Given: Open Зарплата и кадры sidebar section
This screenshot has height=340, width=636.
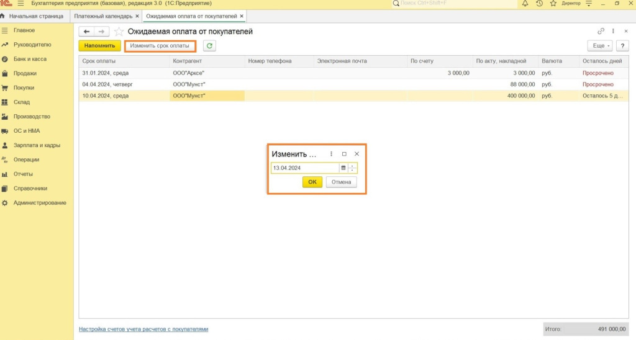Looking at the screenshot, I should 37,145.
